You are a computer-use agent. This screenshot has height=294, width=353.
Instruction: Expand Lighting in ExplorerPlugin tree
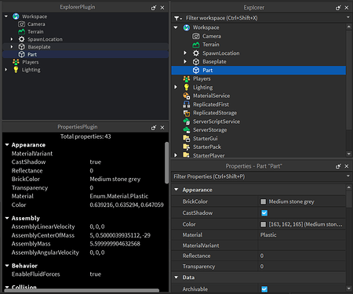coord(6,70)
